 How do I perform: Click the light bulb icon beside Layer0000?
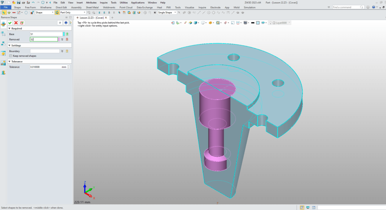(x=270, y=23)
